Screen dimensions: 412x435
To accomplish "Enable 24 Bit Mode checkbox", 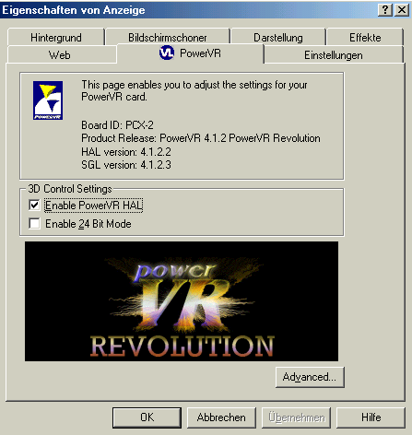I will (34, 223).
